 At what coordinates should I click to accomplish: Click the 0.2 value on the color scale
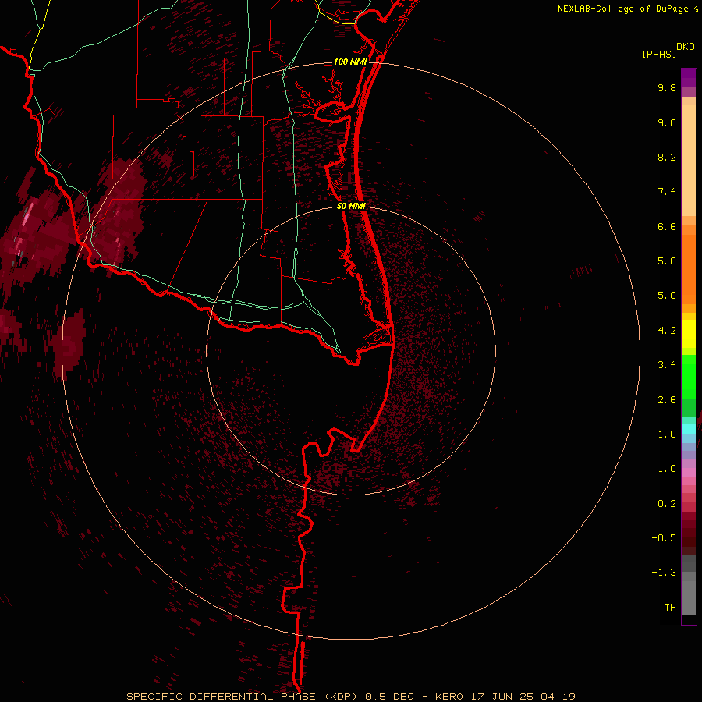[667, 504]
